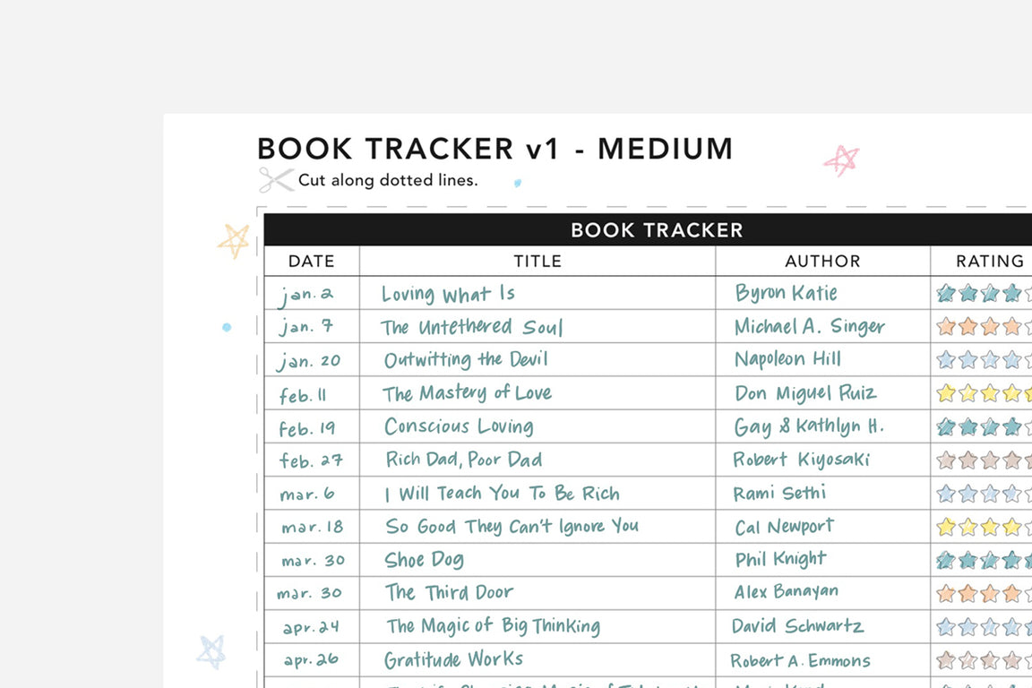Click the first rating star for Gratitude Works
The height and width of the screenshot is (688, 1032).
coord(946,660)
